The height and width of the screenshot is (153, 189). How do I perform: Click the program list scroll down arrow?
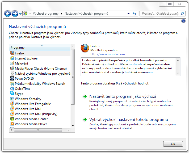pyautogui.click(x=73, y=126)
